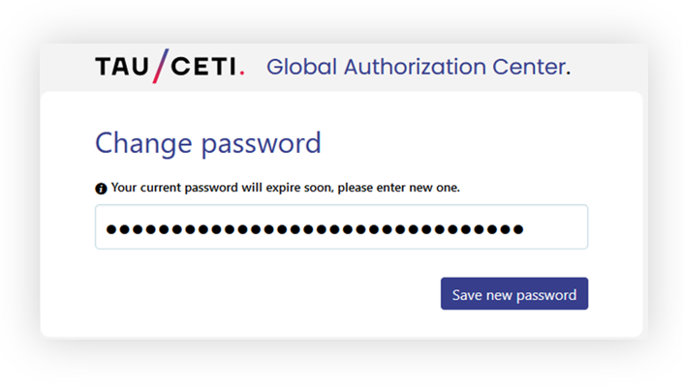Click the word Authorization in the header
This screenshot has width=683, height=387.
coord(415,67)
